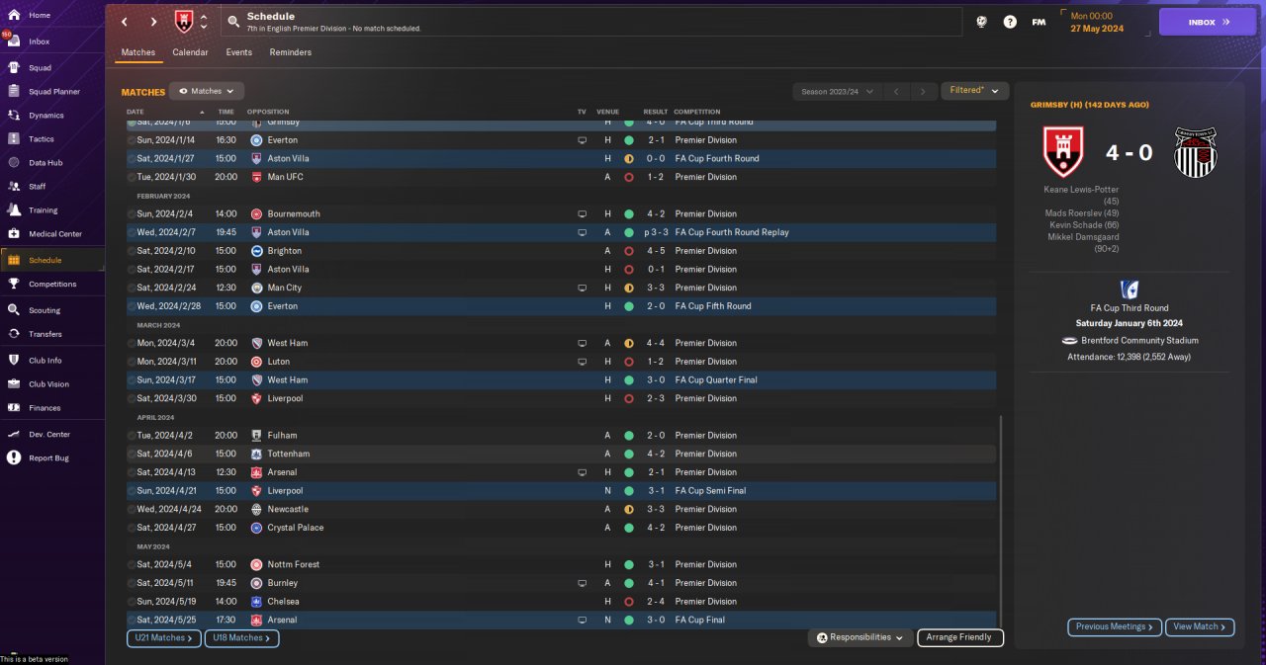Open U18 Matches

[x=242, y=638]
